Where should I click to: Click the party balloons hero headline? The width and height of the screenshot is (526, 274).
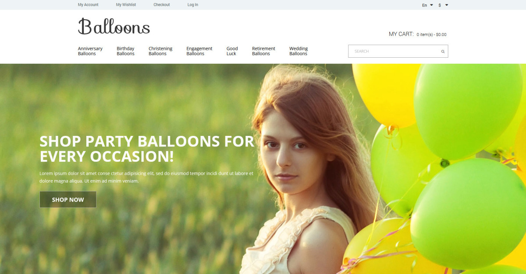coord(147,149)
